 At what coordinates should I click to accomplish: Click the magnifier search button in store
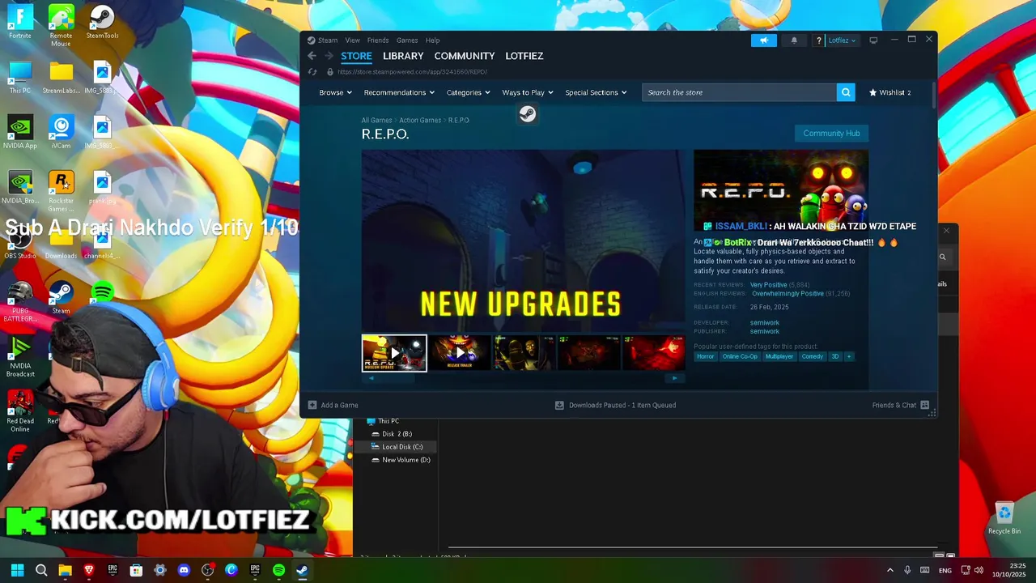[x=846, y=92]
